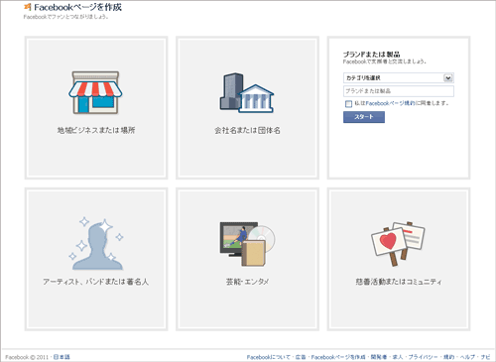Screen dimensions: 496x362
Task: Open the カテゴリを選択 dropdown
Action: pyautogui.click(x=399, y=78)
